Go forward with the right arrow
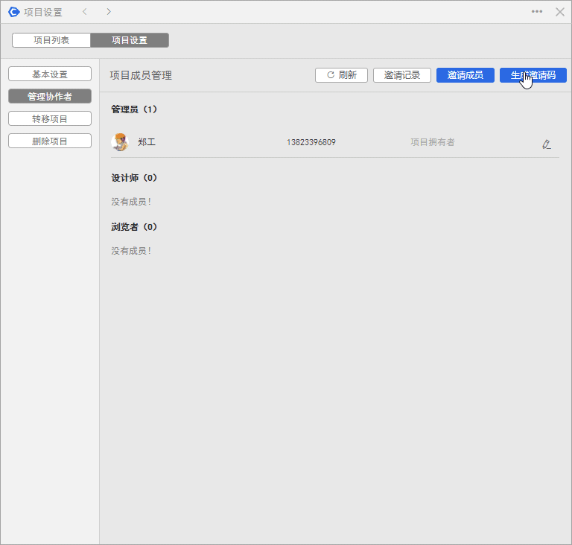Image resolution: width=572 pixels, height=545 pixels. point(109,12)
